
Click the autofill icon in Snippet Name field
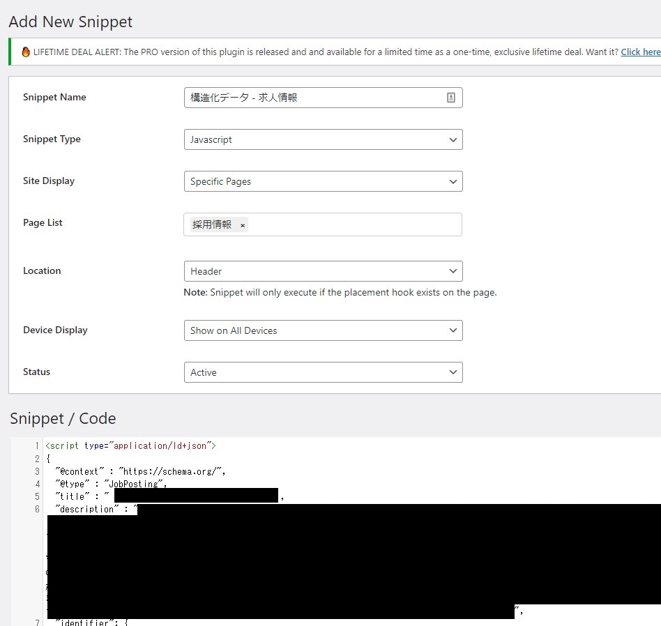[x=451, y=98]
